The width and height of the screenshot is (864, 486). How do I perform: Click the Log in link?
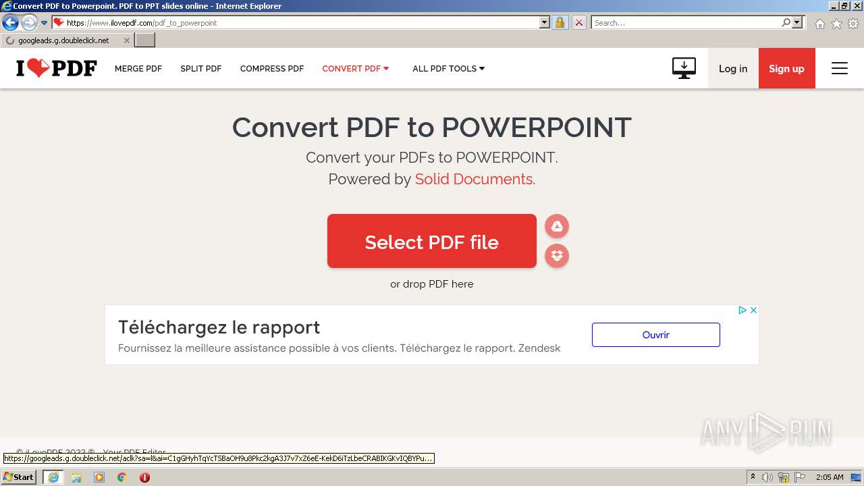733,68
